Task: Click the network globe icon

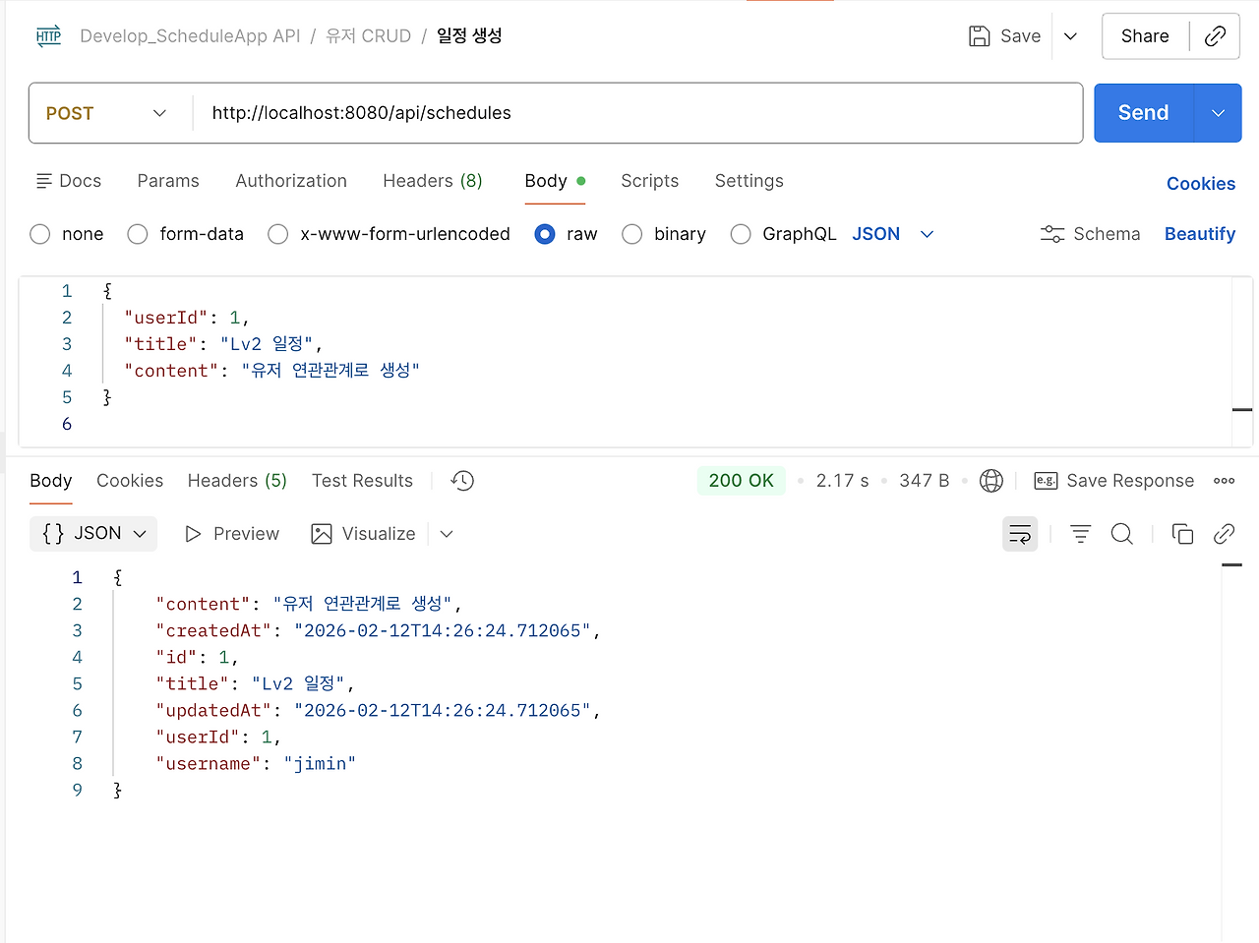Action: 991,481
